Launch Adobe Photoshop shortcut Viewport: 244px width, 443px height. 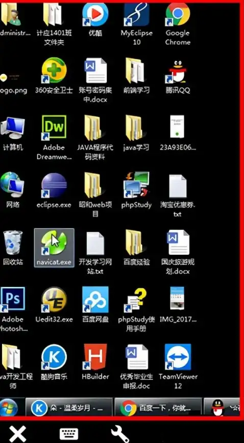click(12, 300)
